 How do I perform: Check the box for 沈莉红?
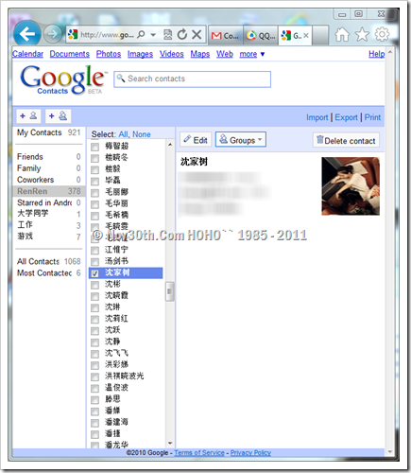[x=94, y=320]
